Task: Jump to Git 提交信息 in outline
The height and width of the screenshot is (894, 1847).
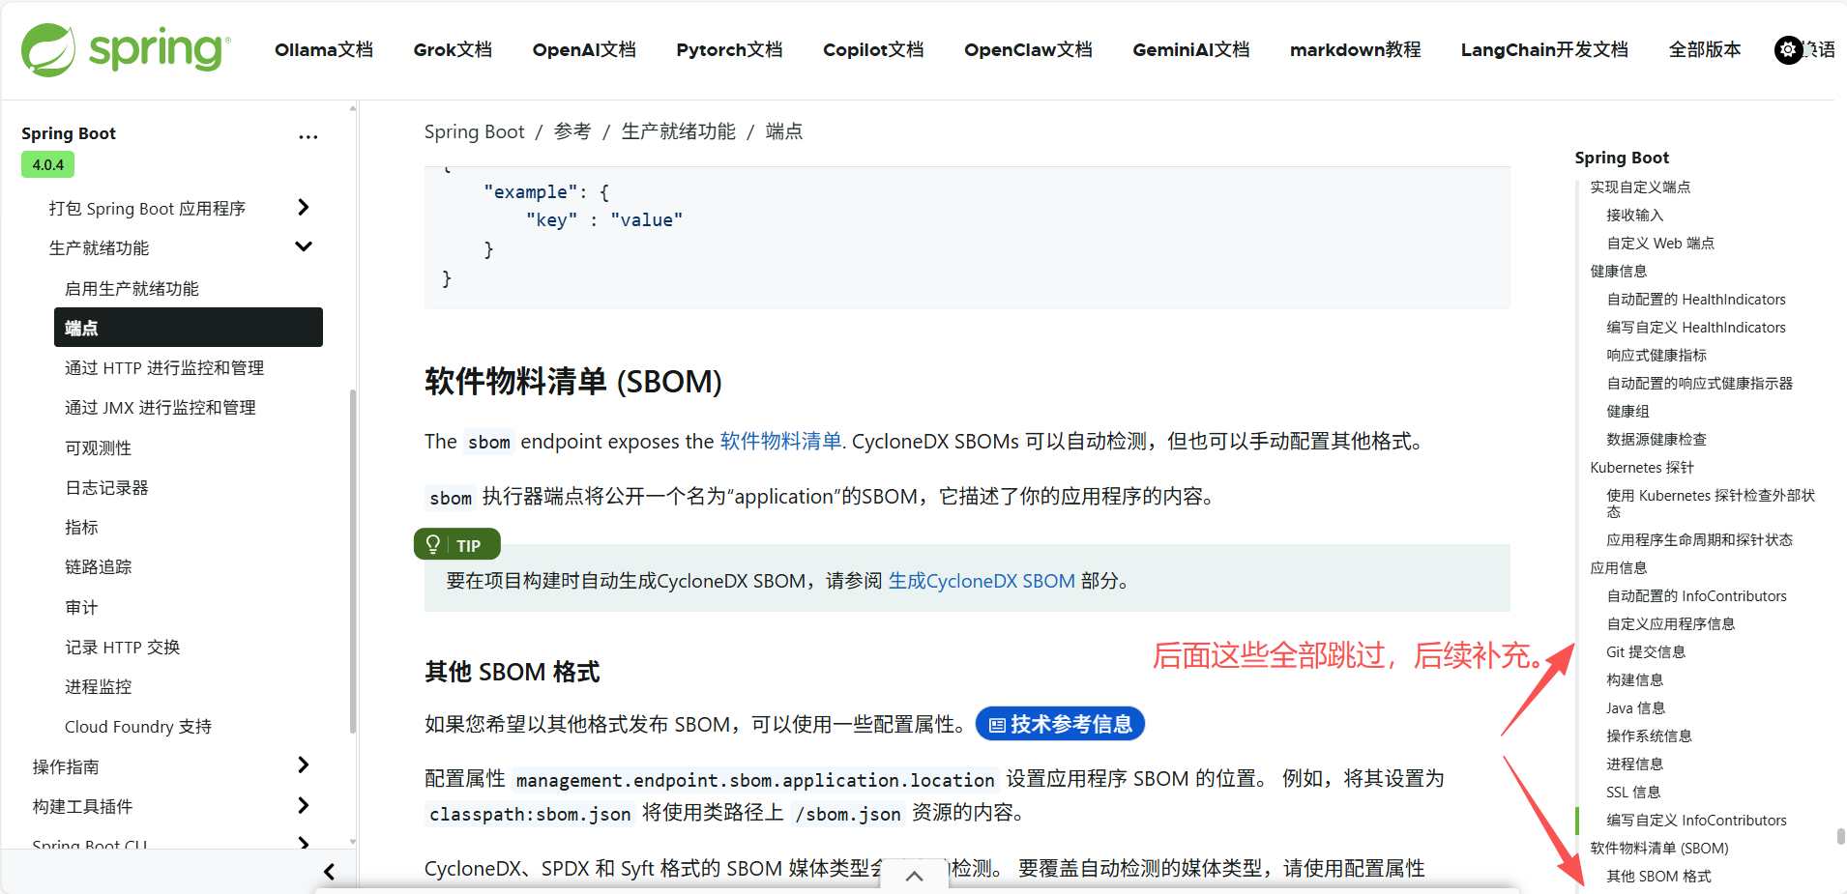Action: pyautogui.click(x=1646, y=651)
